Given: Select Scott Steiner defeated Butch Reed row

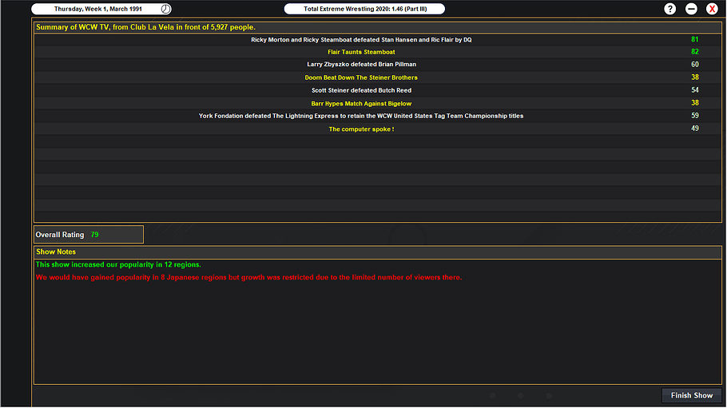Looking at the screenshot, I should coord(377,90).
